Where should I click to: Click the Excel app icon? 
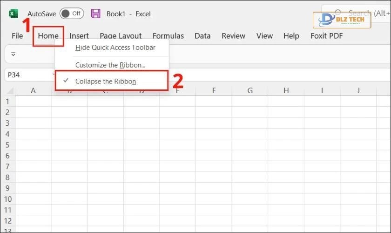(13, 14)
